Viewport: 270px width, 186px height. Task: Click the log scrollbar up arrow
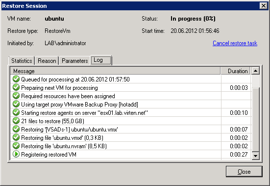tap(255, 71)
